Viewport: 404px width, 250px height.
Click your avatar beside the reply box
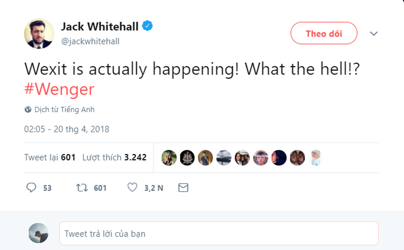pos(38,233)
